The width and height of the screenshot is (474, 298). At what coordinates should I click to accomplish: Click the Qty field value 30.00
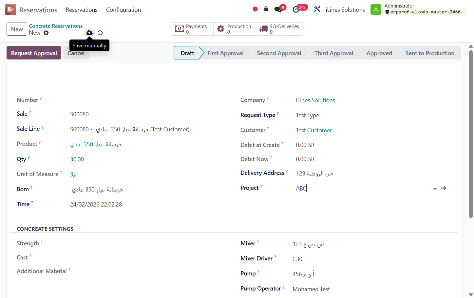(x=77, y=159)
